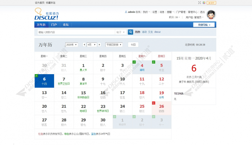Viewport: 252px width, 145px height.
Task: Click the 今日 button
Action: [133, 45]
